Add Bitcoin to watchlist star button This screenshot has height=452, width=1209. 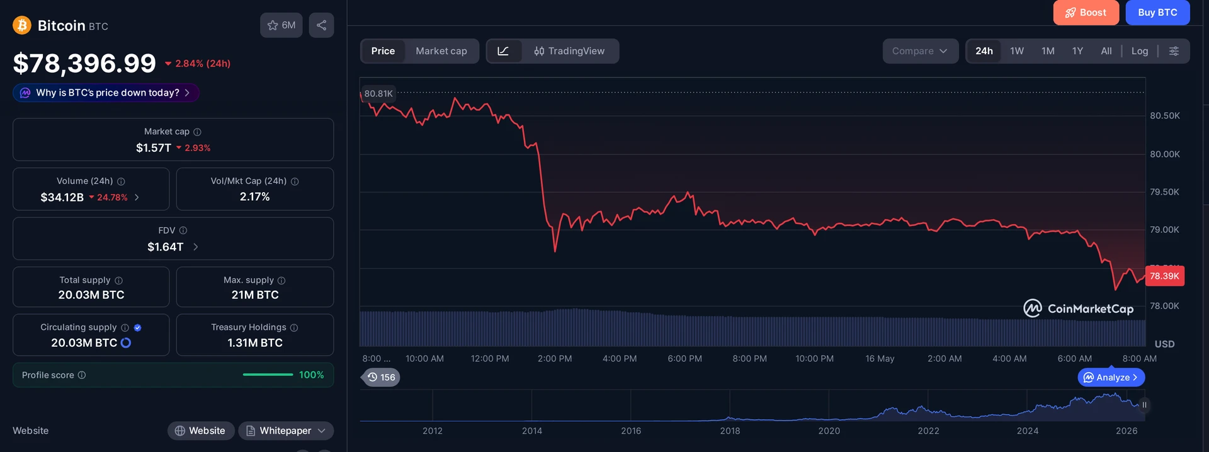281,25
